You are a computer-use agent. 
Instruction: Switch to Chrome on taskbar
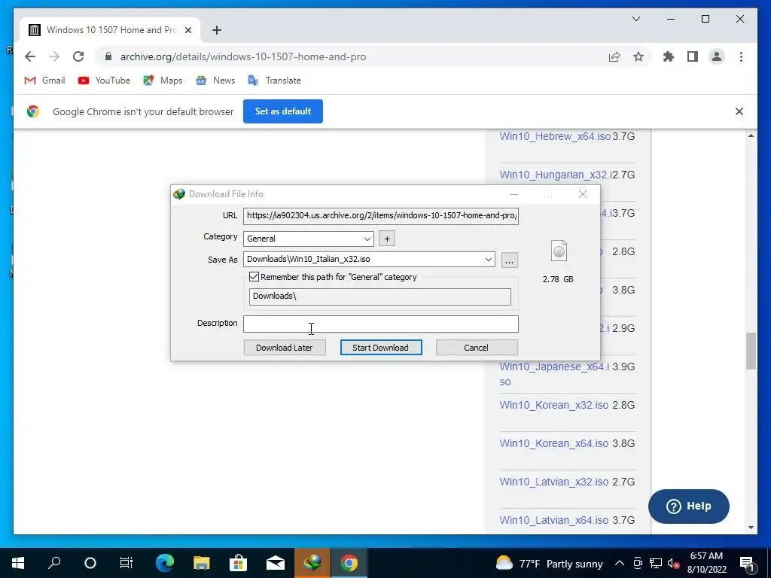349,563
